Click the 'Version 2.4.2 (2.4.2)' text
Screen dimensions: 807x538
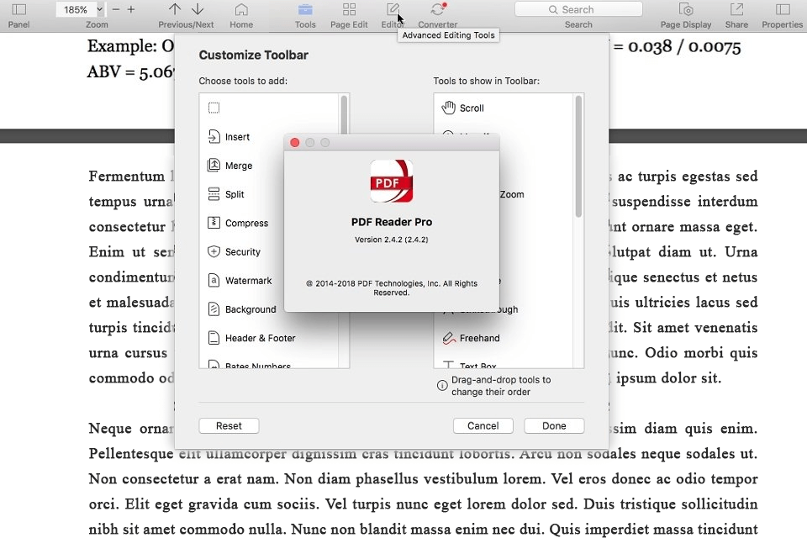pos(392,240)
